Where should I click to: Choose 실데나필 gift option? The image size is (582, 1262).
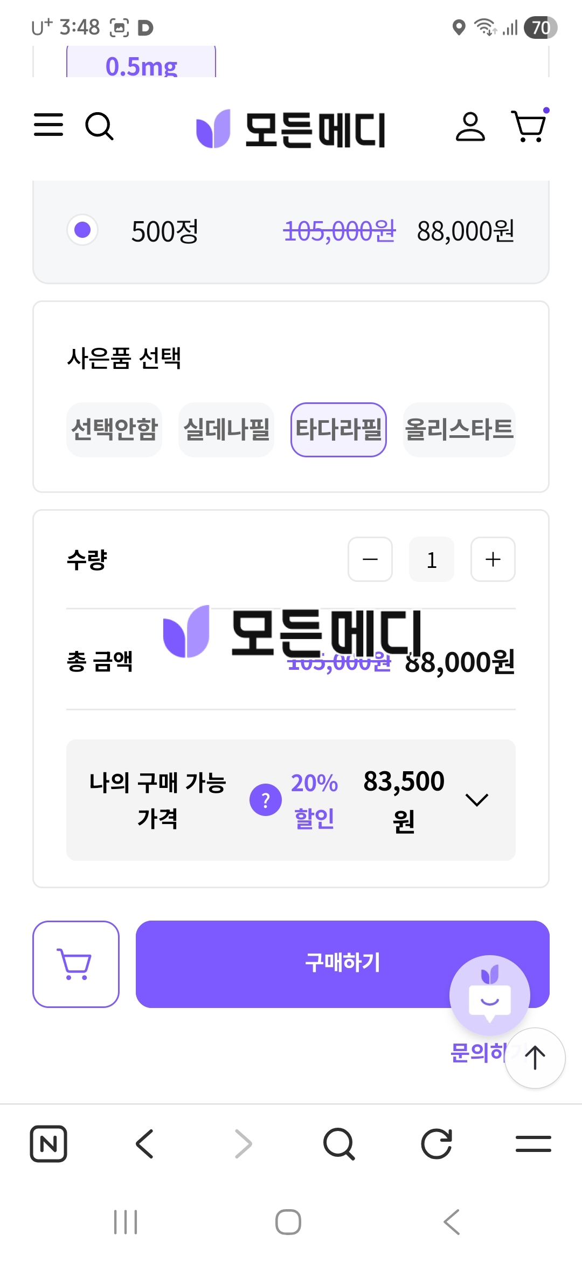pyautogui.click(x=226, y=430)
